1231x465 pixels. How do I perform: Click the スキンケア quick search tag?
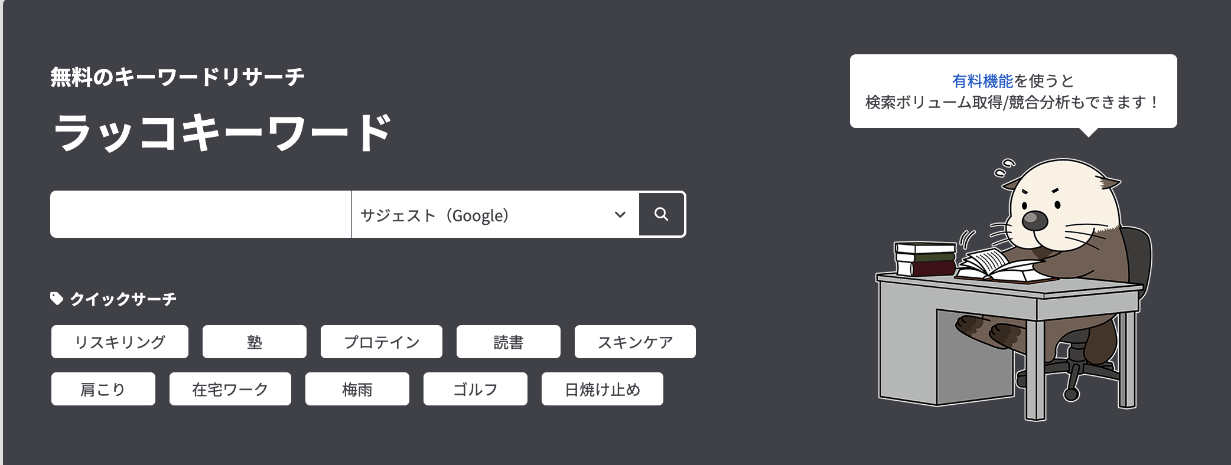[x=635, y=342]
